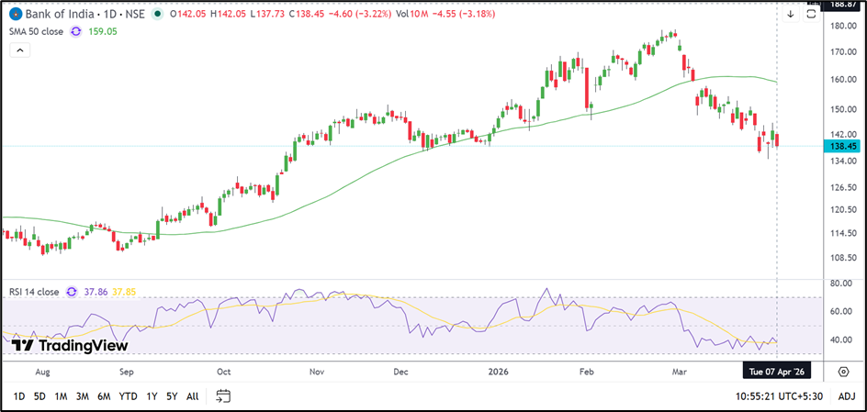Click the Bank of India symbol logo
Viewport: 867px width, 412px height.
[16, 15]
